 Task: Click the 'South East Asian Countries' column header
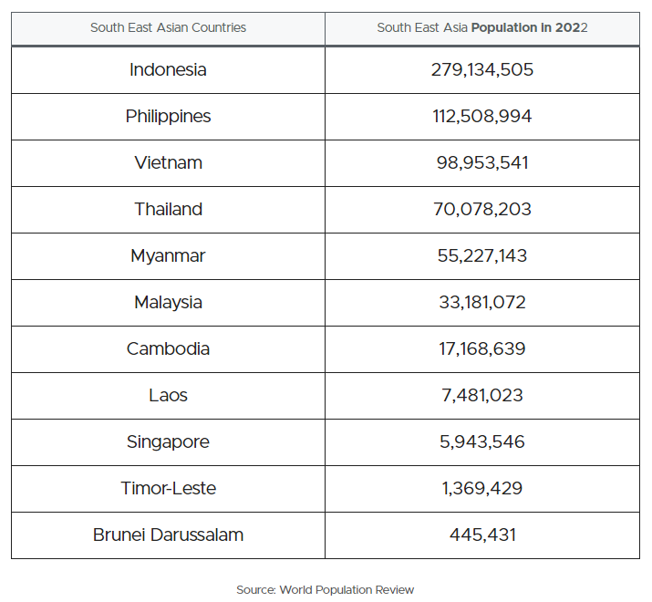click(168, 28)
